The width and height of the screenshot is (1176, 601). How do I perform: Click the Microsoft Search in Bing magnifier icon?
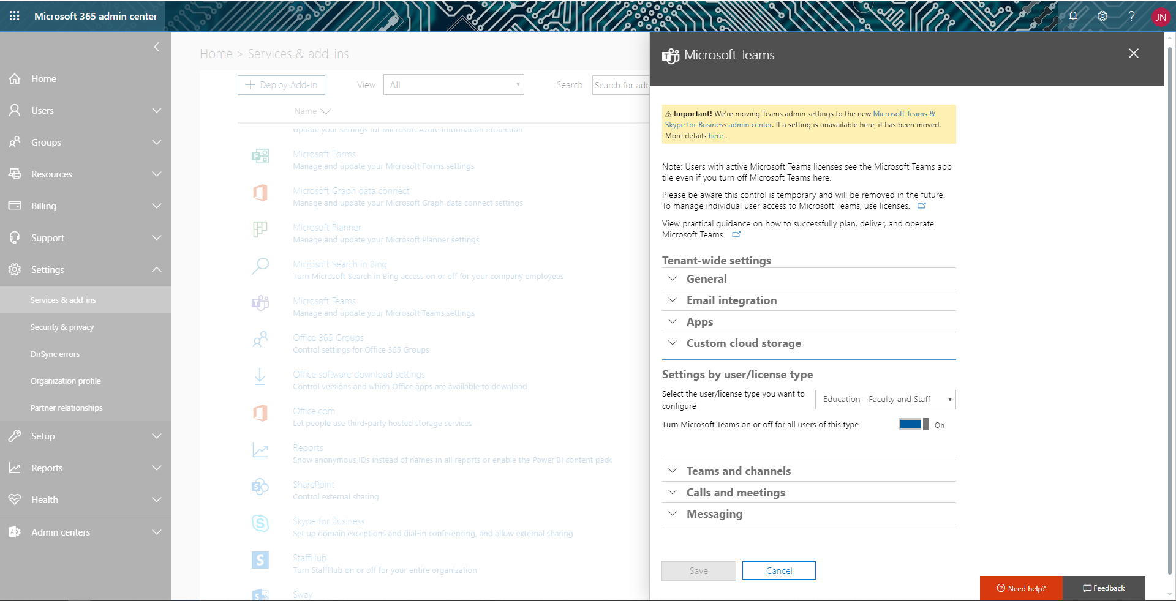[x=260, y=266]
